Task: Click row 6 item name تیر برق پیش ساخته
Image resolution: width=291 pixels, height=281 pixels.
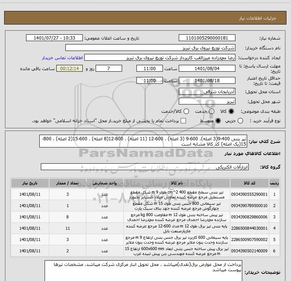Action: pyautogui.click(x=177, y=251)
